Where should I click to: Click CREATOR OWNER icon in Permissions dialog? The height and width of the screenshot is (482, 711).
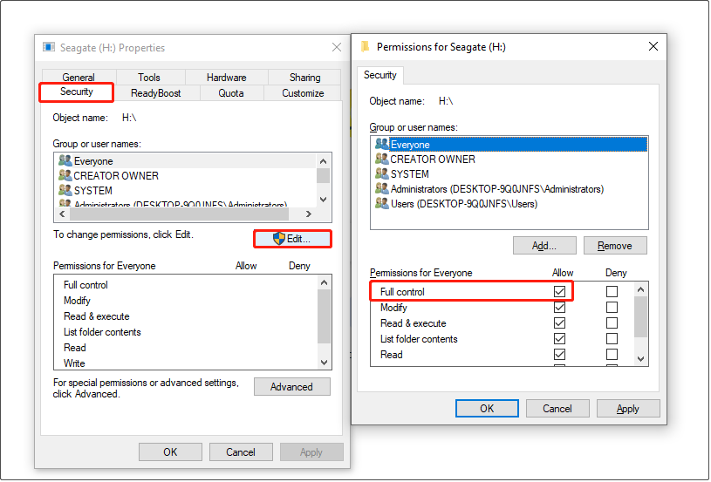click(x=382, y=159)
